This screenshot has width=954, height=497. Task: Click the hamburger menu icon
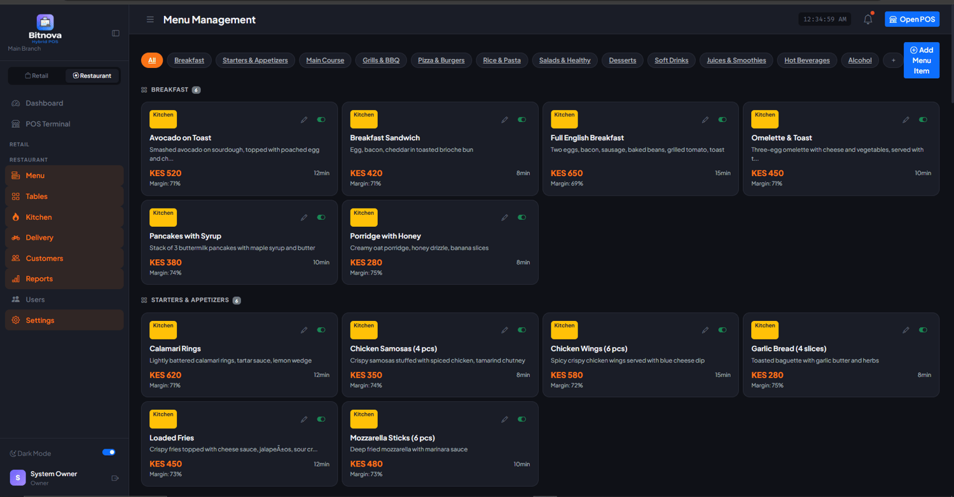tap(150, 20)
